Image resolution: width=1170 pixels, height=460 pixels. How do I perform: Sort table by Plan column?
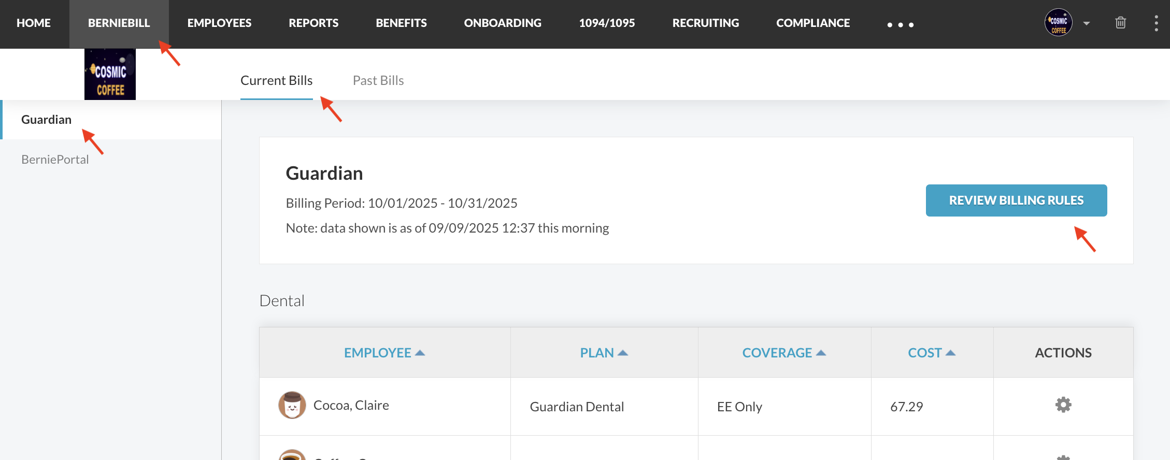coord(604,353)
